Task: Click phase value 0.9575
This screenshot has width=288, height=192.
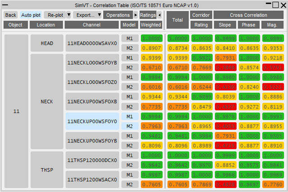Action: tap(249, 165)
